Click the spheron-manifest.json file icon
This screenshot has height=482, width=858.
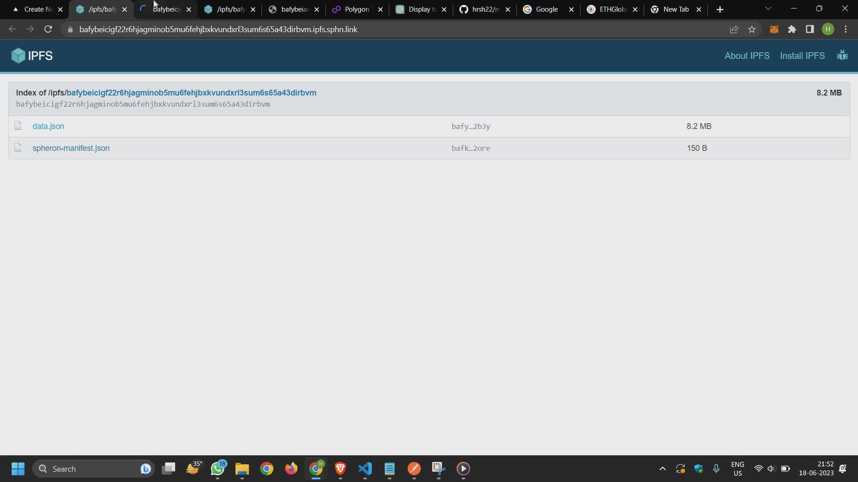[18, 148]
